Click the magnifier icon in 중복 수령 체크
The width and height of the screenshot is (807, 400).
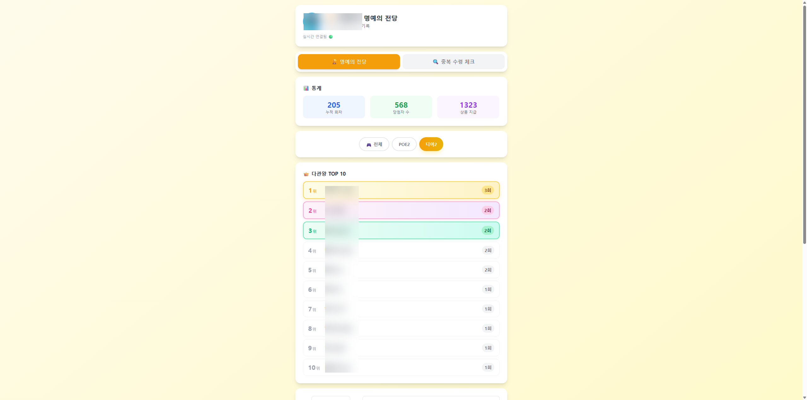point(435,62)
